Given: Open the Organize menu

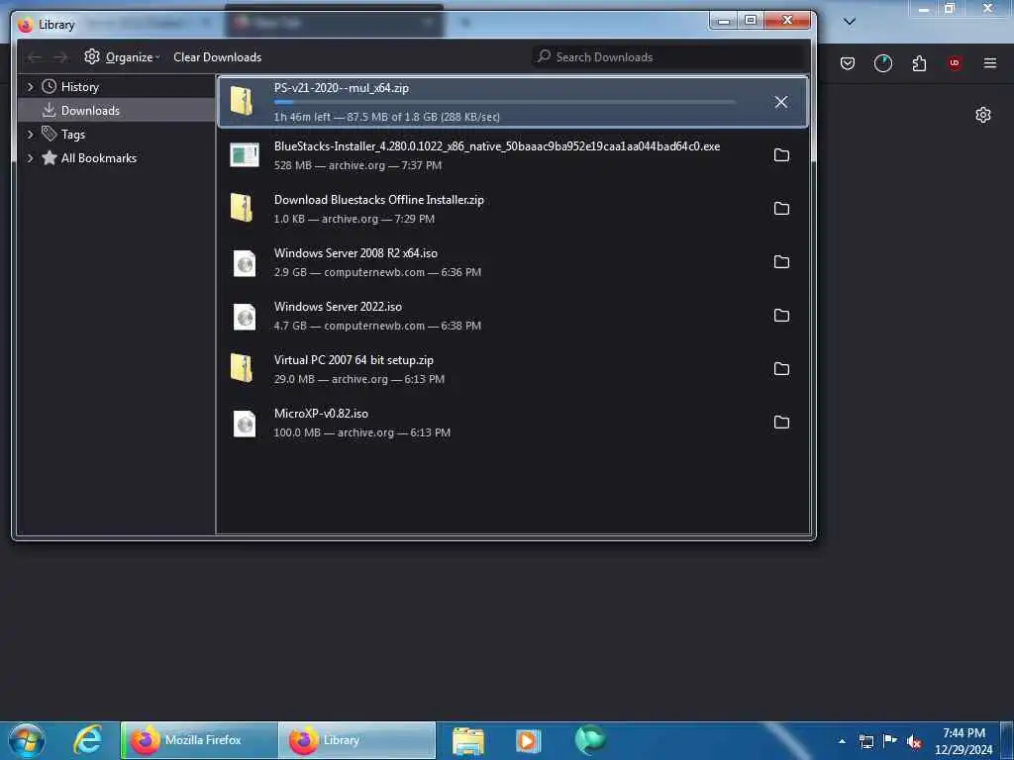Looking at the screenshot, I should click(x=122, y=56).
